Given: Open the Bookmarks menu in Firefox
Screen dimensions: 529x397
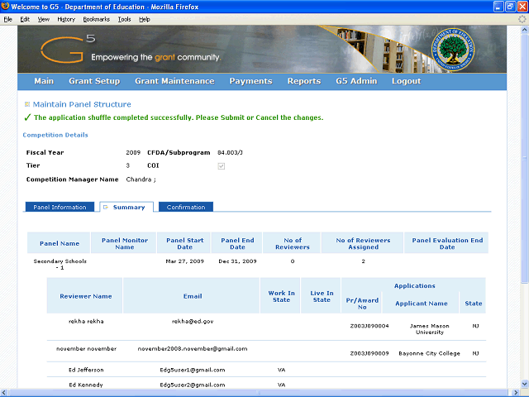Looking at the screenshot, I should click(x=97, y=18).
